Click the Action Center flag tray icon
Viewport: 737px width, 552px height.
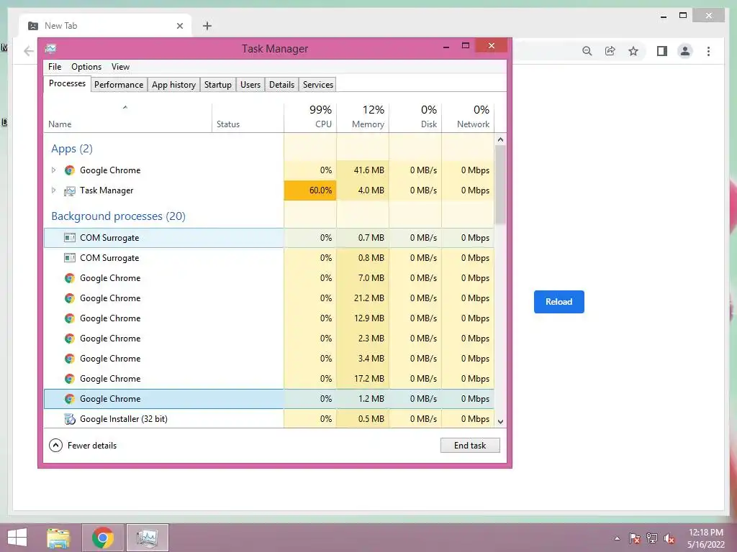pos(635,538)
